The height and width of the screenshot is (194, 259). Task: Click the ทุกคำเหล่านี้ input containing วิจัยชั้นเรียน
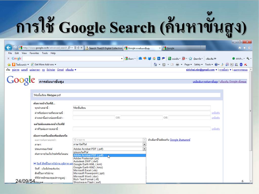142,108
